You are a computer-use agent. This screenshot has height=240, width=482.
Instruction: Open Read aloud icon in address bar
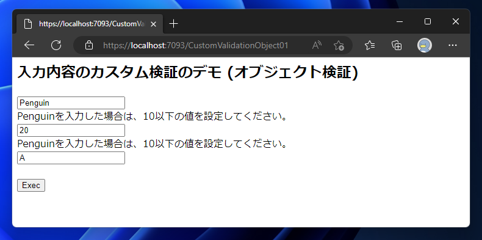click(317, 45)
